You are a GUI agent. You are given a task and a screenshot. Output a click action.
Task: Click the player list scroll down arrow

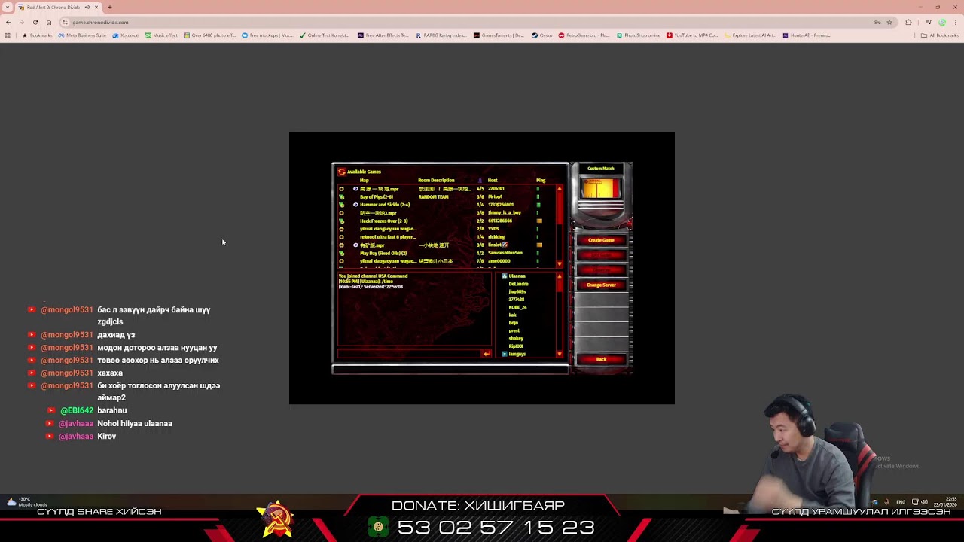560,354
